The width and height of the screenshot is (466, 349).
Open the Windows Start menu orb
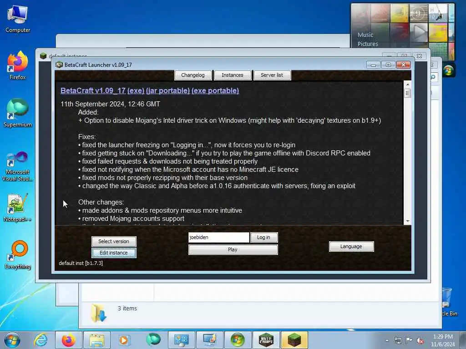pos(12,340)
